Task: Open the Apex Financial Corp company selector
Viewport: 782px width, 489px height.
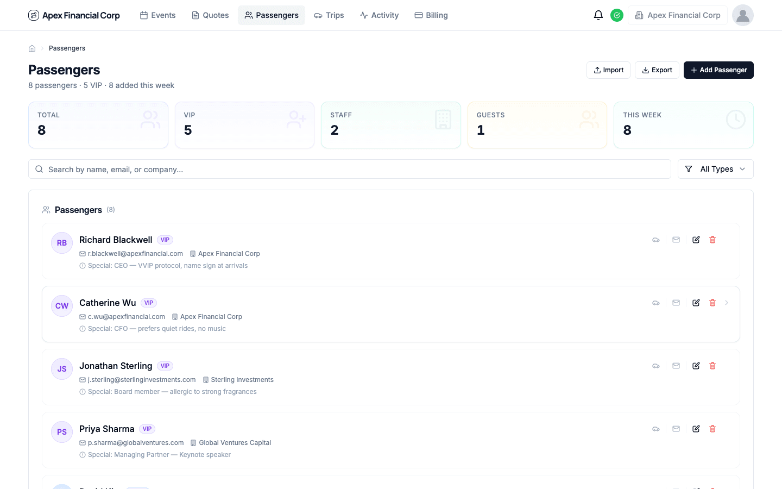Action: [x=677, y=15]
